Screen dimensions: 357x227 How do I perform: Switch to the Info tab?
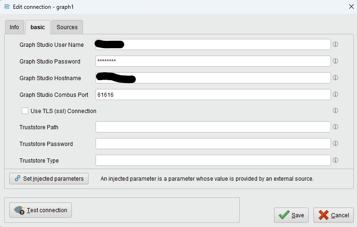(x=14, y=27)
